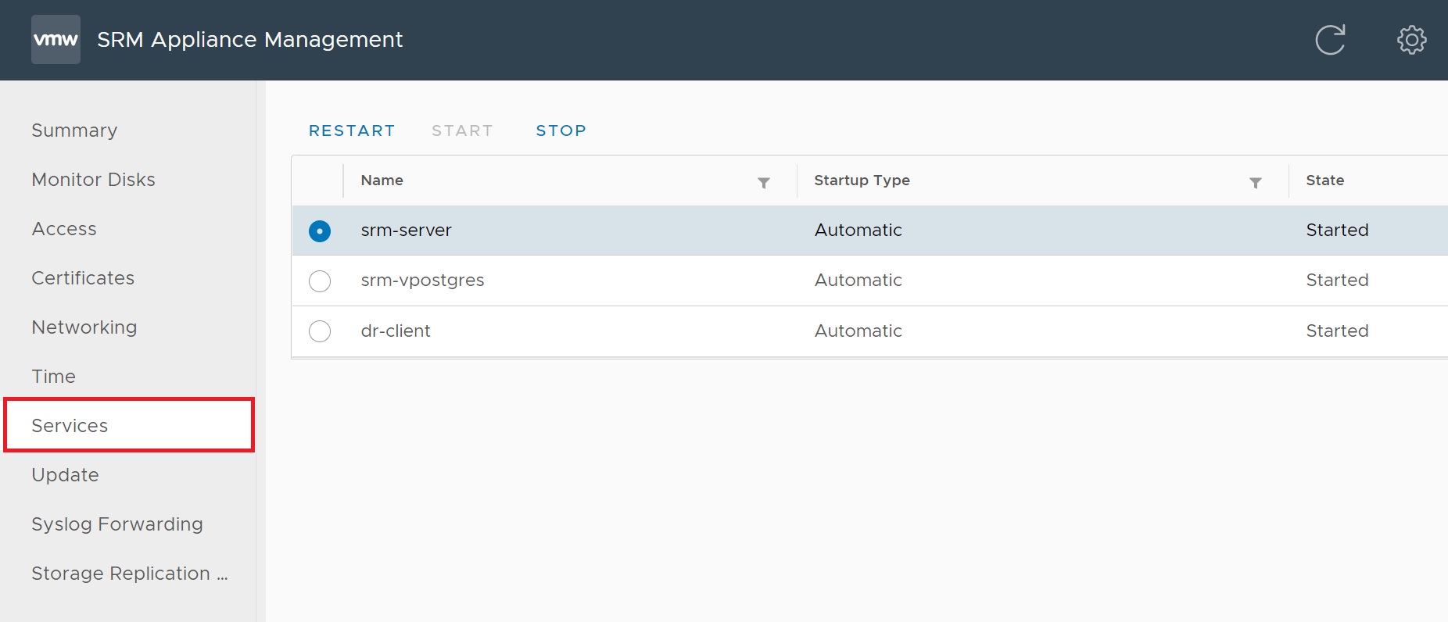Click the VMware logo icon
Screen dimensions: 1448x622
tap(56, 40)
